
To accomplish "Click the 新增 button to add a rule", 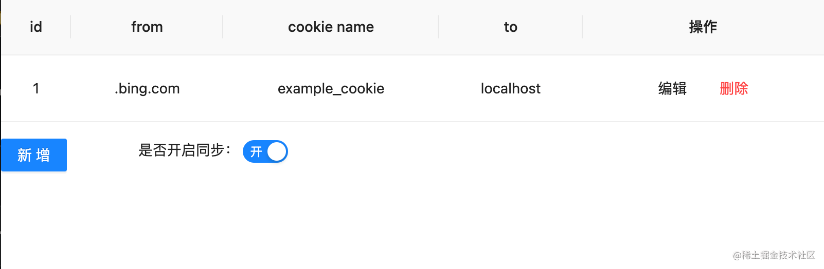I will point(34,155).
